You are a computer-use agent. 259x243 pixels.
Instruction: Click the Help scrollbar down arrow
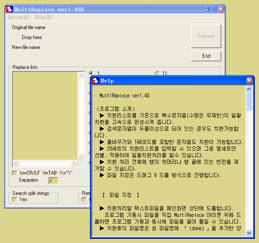point(249,233)
